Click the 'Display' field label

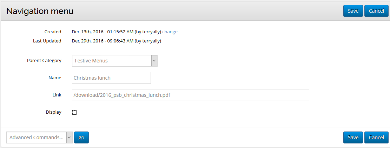(x=53, y=112)
